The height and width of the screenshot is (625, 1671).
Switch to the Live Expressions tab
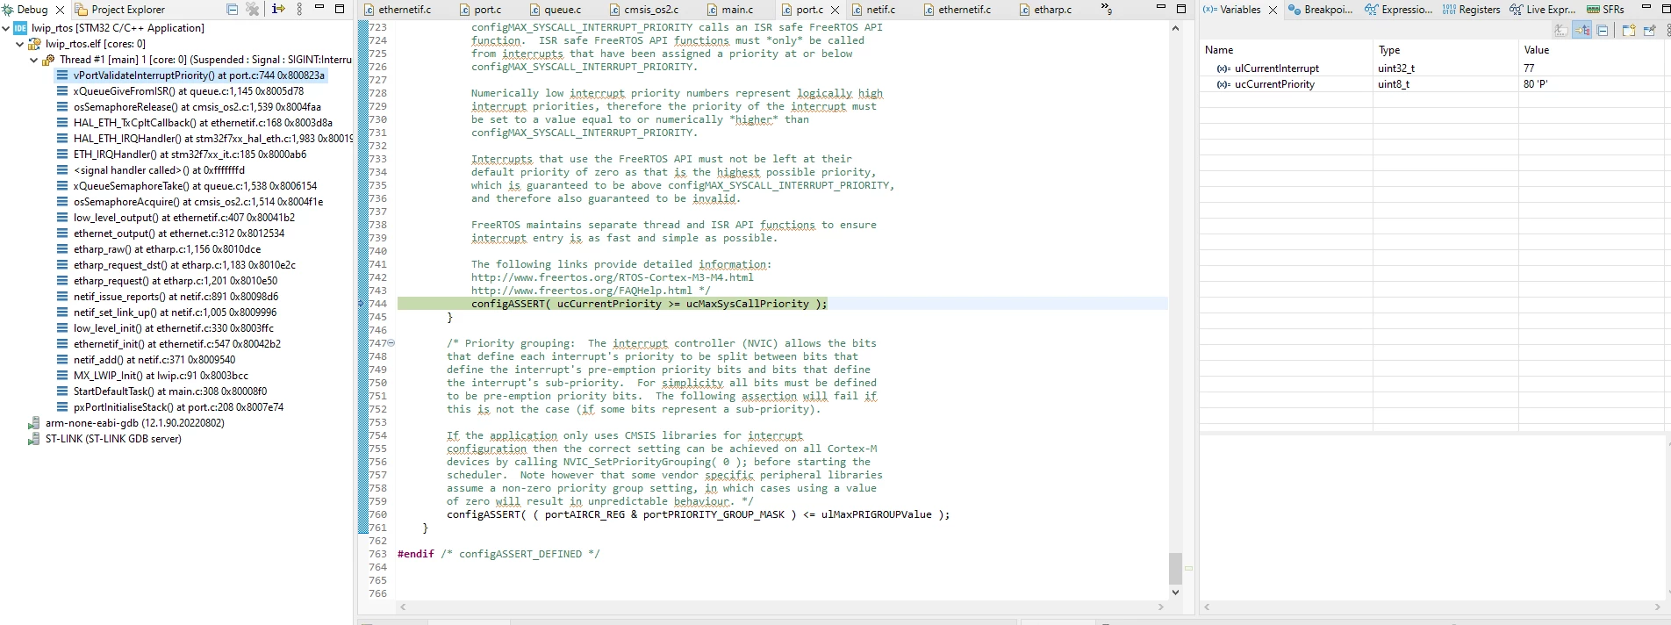tap(1542, 10)
